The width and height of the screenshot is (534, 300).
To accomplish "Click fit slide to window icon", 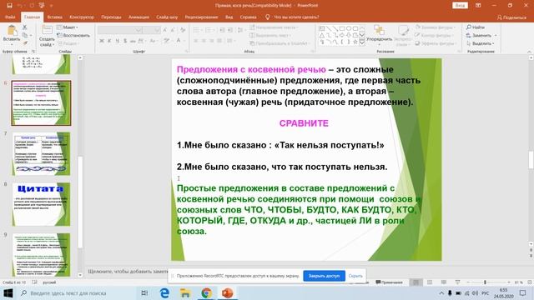I will (x=530, y=282).
